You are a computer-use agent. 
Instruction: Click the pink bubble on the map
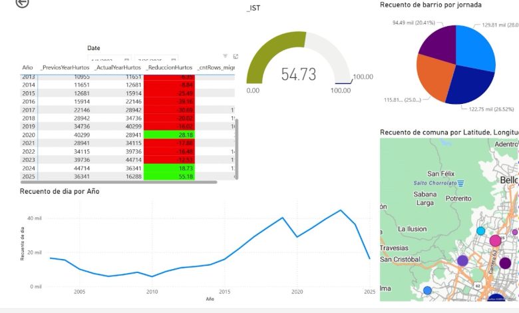(x=495, y=240)
